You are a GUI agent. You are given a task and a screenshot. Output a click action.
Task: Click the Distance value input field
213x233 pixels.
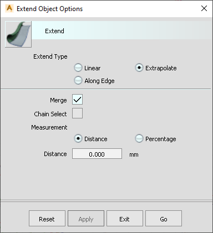pyautogui.click(x=97, y=154)
